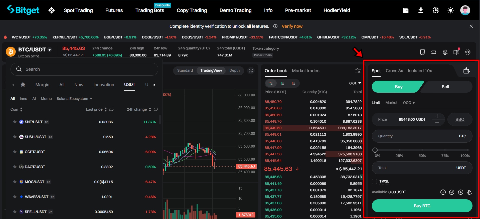Screen dimensions: 480x219
Task: Select the Market order type tab
Action: click(391, 103)
